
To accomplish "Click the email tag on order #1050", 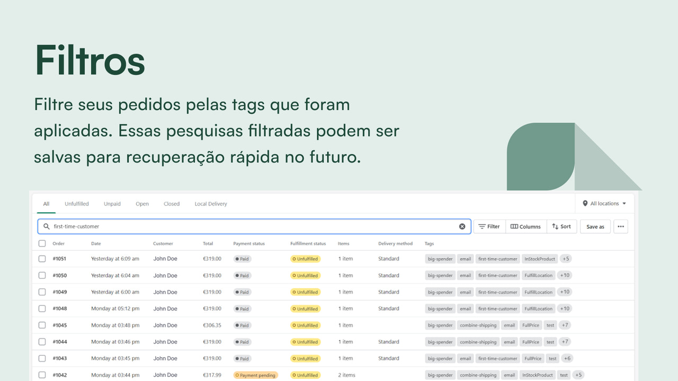I will pos(465,275).
